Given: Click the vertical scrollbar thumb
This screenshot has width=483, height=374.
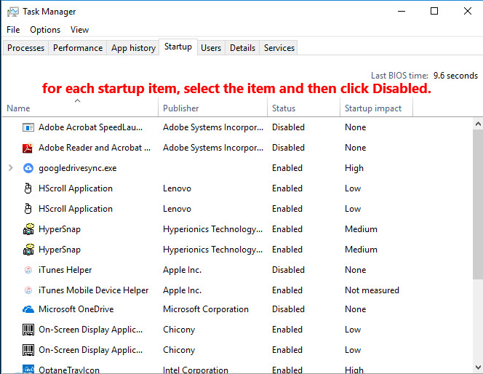Looking at the screenshot, I should click(x=478, y=205).
